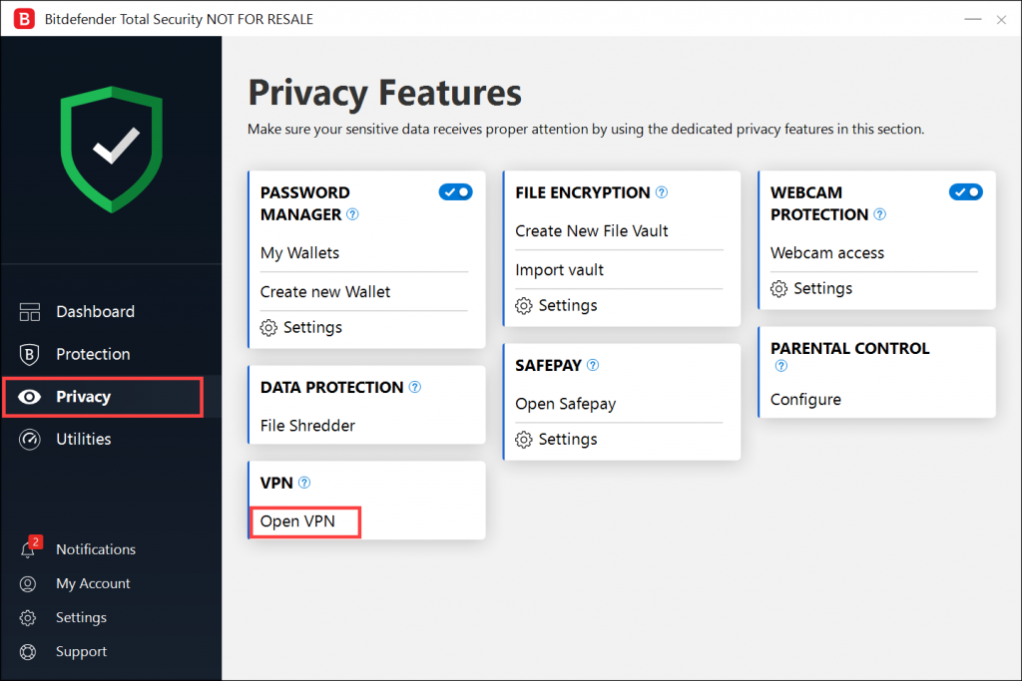Click the Parental Control help icon
This screenshot has height=681, width=1022.
[x=781, y=366]
